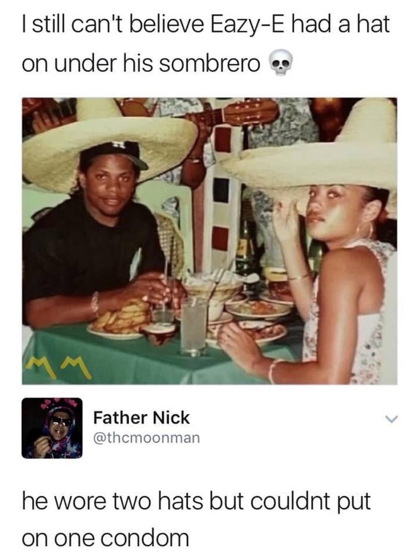Screen dimensions: 418x557
Task: Click the tall glass with ice on the table
Action: coord(193,326)
